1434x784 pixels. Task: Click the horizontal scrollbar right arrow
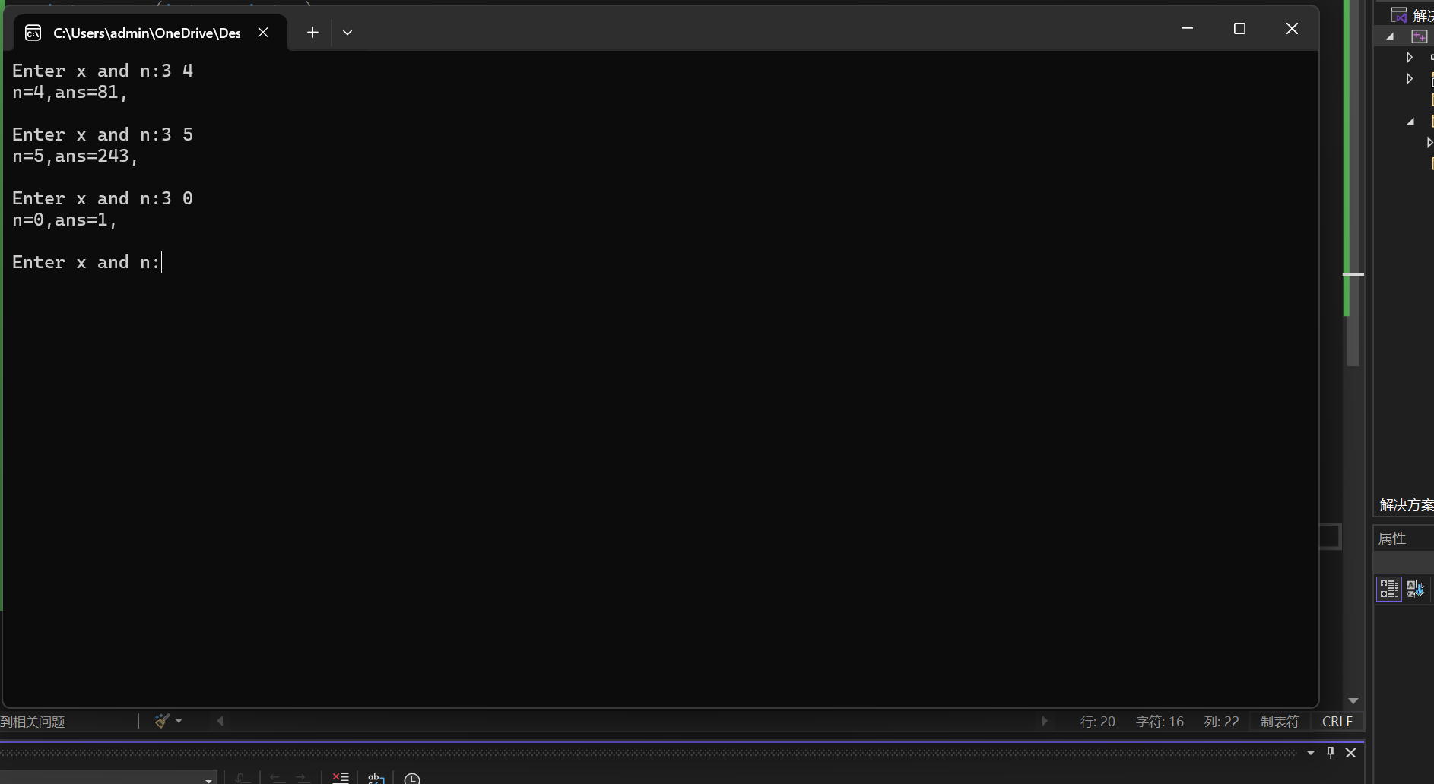coord(1045,721)
